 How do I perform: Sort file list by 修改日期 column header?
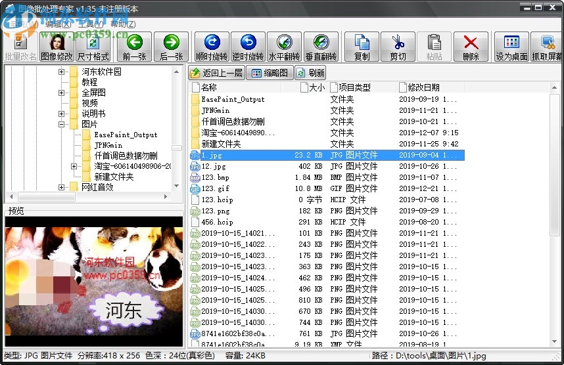coord(423,87)
